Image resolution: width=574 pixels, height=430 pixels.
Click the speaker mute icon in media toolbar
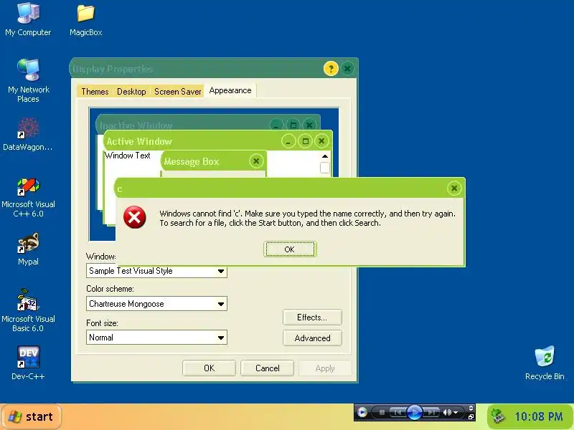pyautogui.click(x=447, y=413)
